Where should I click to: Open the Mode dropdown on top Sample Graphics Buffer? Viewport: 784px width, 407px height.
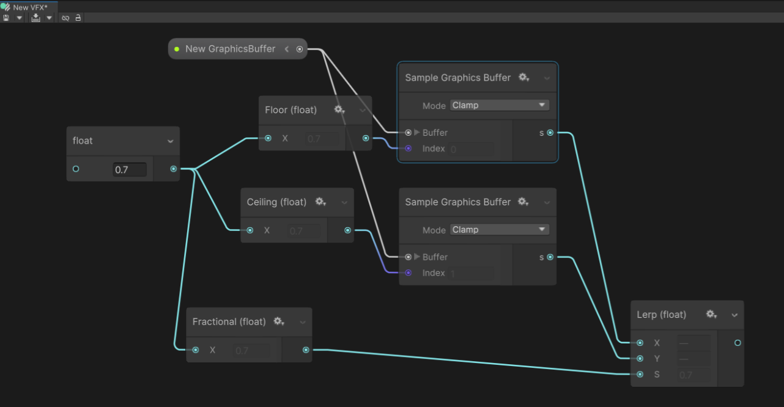pos(499,105)
